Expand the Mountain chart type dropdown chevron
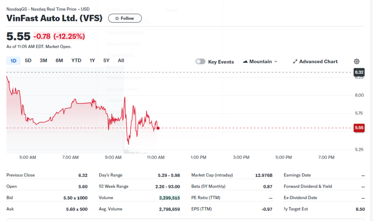The width and height of the screenshot is (373, 221). pyautogui.click(x=276, y=62)
